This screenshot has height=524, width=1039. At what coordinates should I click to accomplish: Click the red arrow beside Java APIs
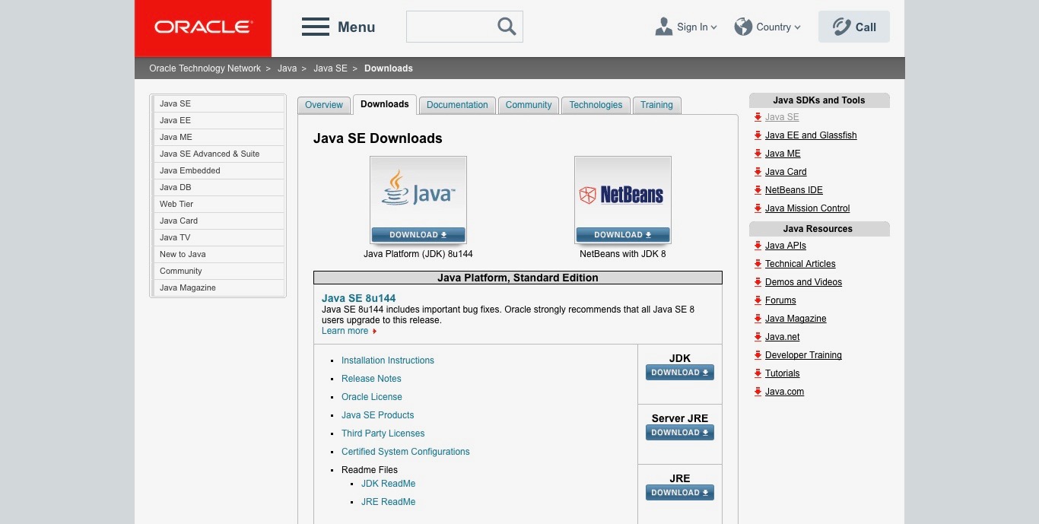[758, 246]
